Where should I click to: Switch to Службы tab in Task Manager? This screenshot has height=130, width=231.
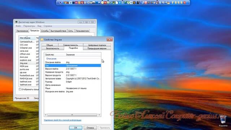[x=45, y=31]
